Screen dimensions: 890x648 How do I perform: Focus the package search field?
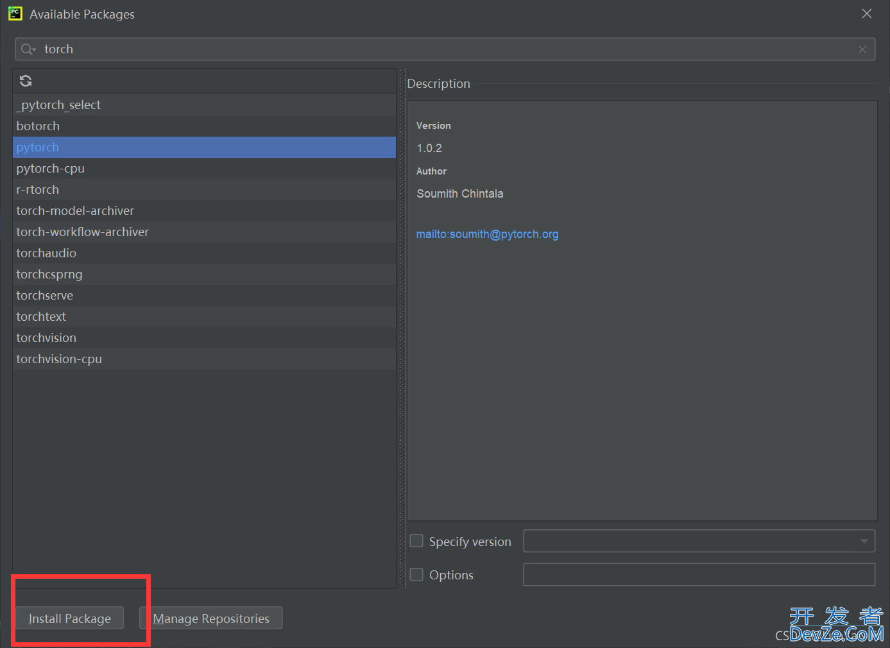click(445, 49)
